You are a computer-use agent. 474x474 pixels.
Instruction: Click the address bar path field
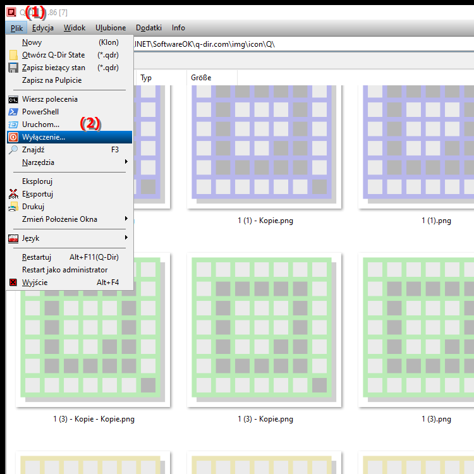[303, 44]
